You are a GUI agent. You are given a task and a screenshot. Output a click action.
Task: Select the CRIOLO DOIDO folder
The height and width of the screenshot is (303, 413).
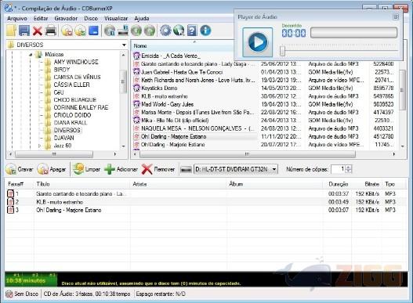pyautogui.click(x=72, y=115)
